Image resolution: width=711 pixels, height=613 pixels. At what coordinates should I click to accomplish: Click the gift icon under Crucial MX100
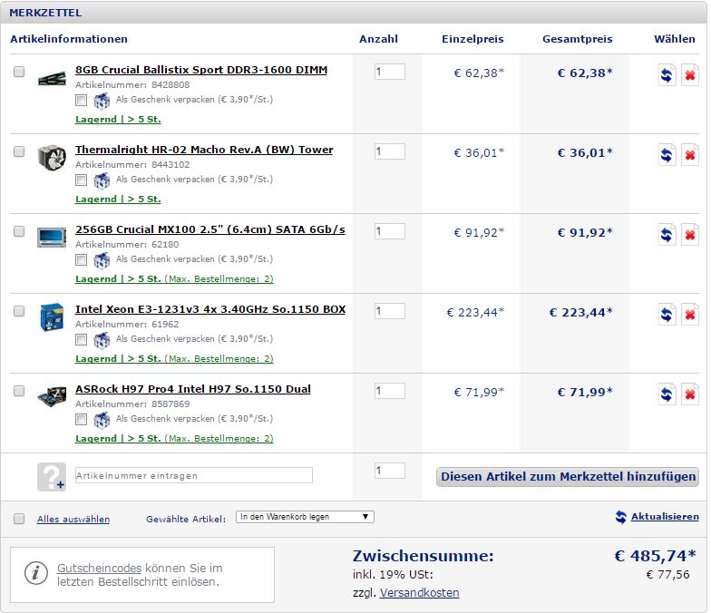pos(102,260)
